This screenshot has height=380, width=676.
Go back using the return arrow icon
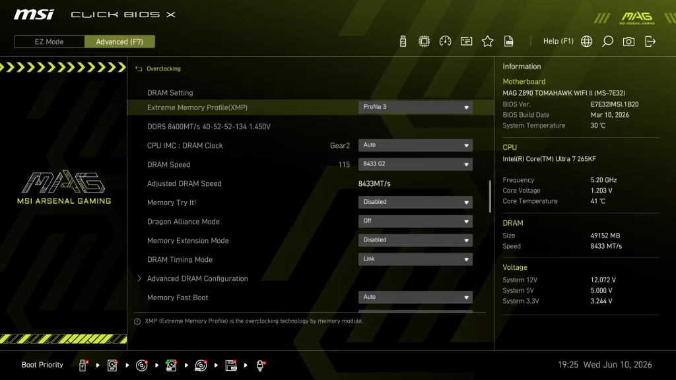tap(139, 69)
